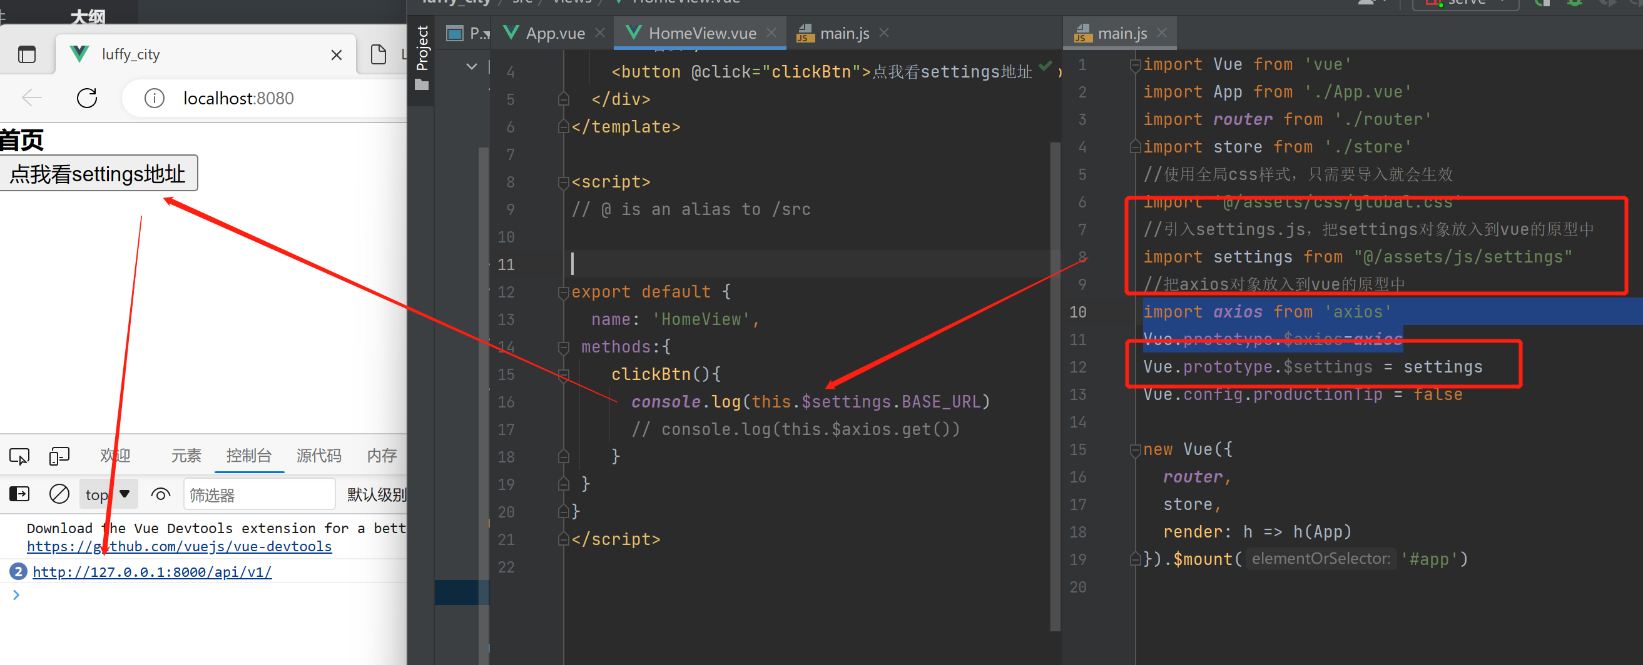
Task: Click the console input prompt arrow
Action: point(16,595)
